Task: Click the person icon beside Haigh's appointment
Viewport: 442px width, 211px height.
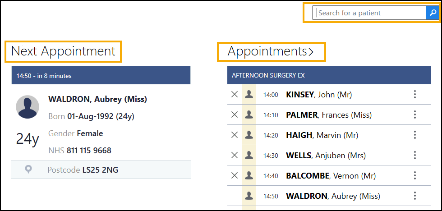Action: coord(249,135)
